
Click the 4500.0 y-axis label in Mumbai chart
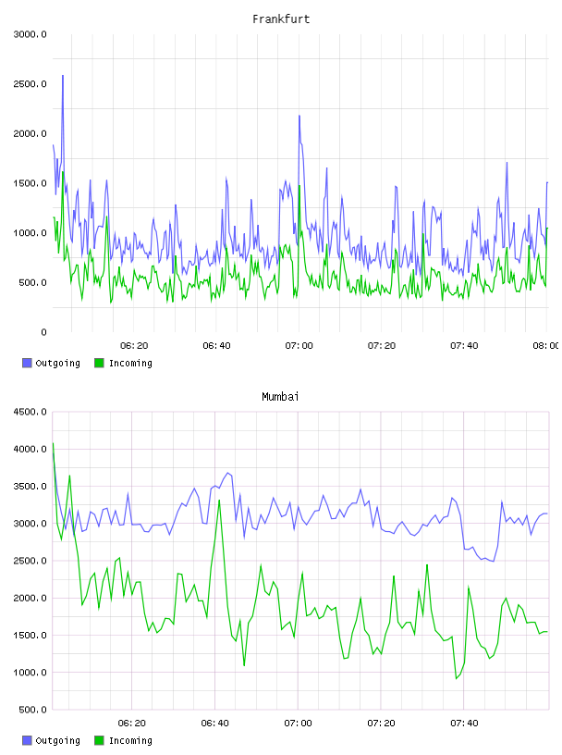tap(31, 412)
